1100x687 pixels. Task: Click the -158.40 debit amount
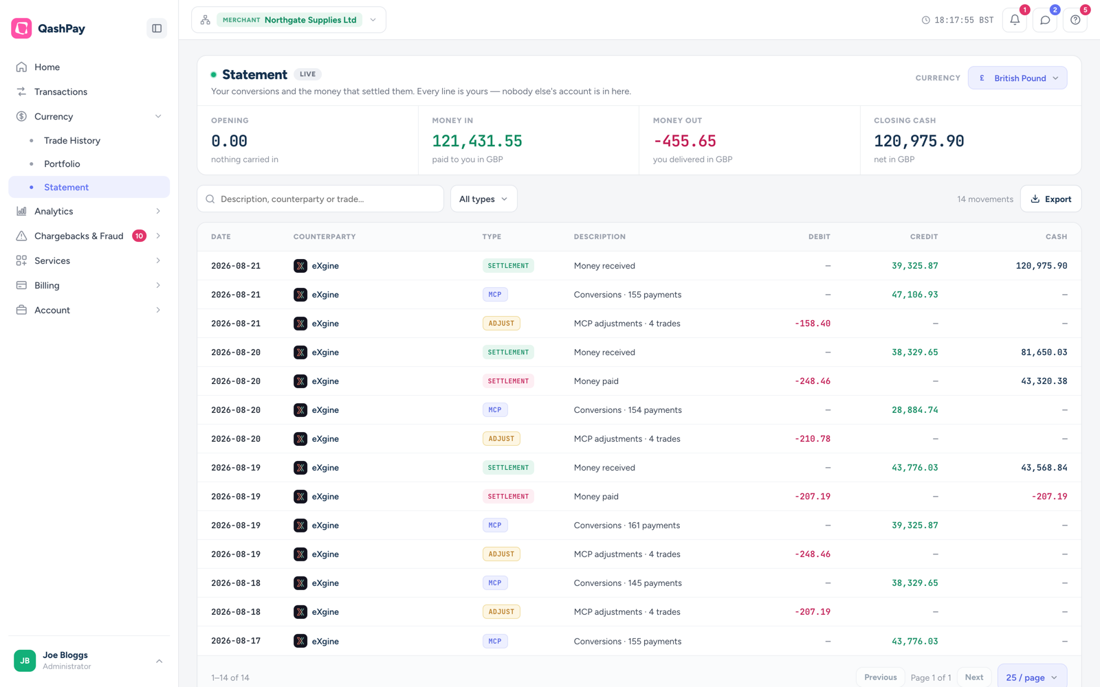pyautogui.click(x=813, y=324)
